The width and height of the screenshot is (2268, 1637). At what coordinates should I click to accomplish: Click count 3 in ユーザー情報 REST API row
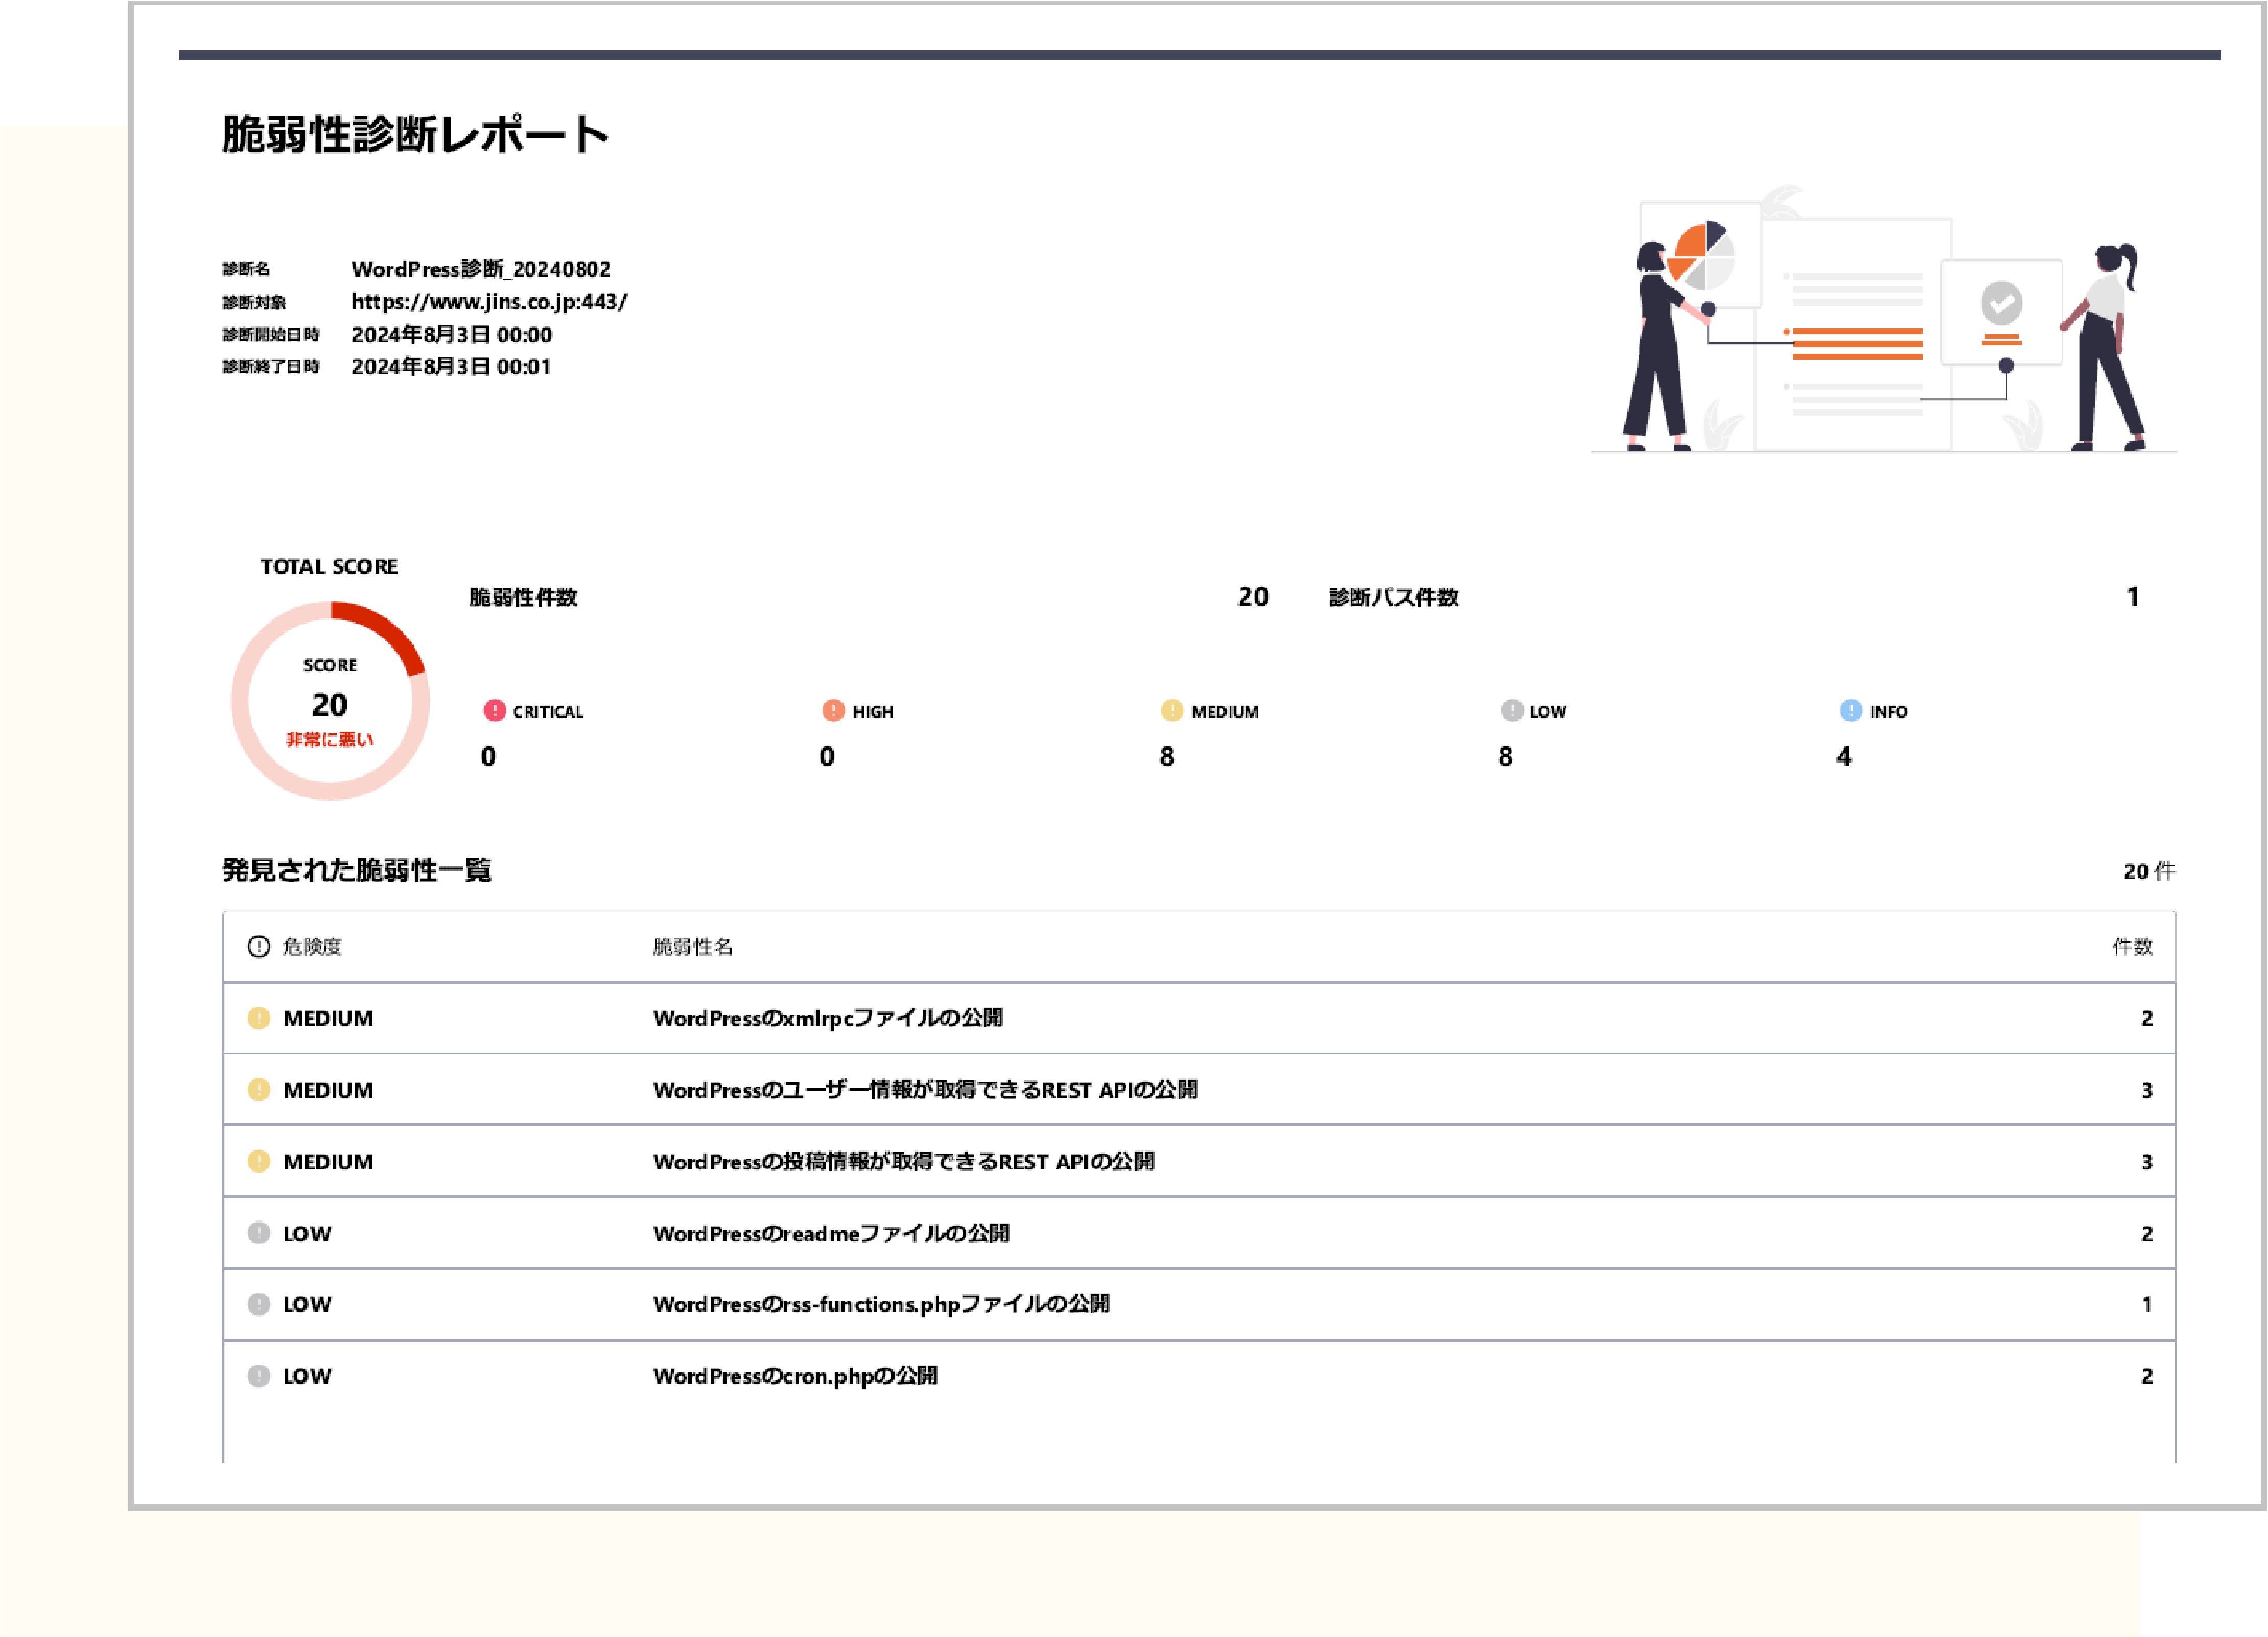pyautogui.click(x=2146, y=1091)
